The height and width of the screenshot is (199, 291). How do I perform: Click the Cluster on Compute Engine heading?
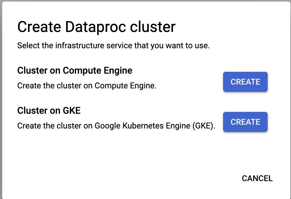pyautogui.click(x=75, y=71)
